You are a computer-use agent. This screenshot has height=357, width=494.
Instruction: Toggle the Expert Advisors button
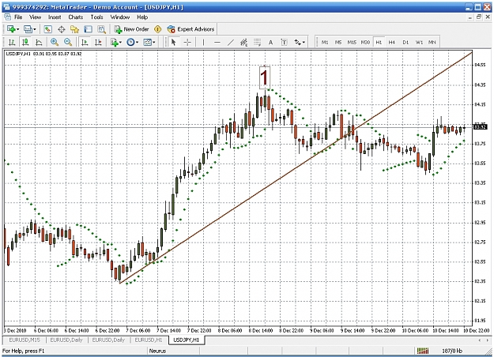pyautogui.click(x=190, y=29)
